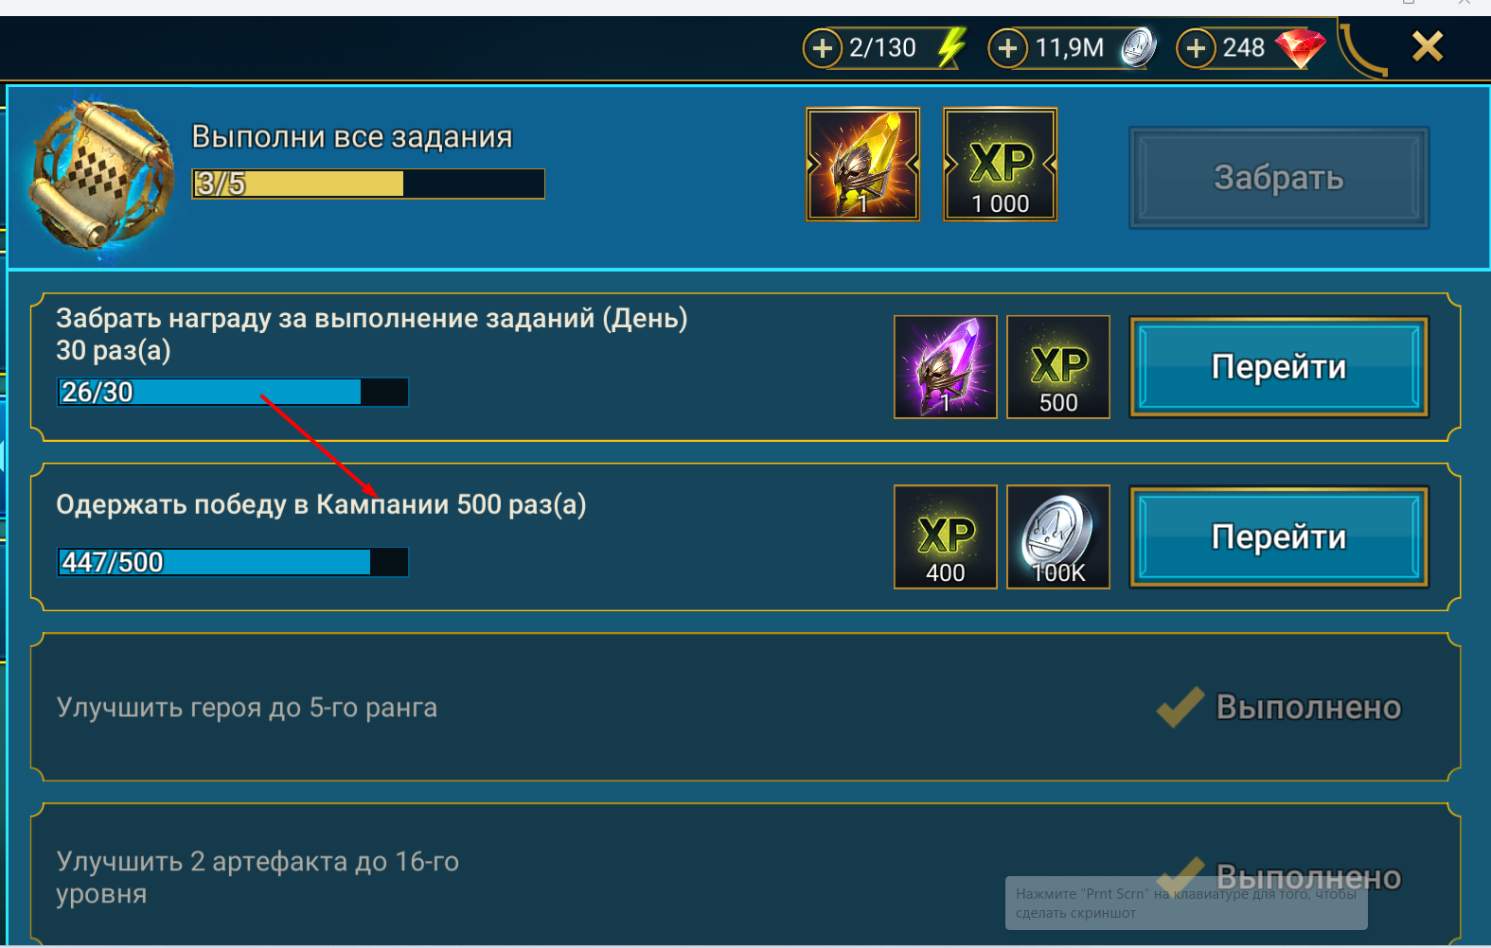Close the quests window with yellow X

[1428, 45]
